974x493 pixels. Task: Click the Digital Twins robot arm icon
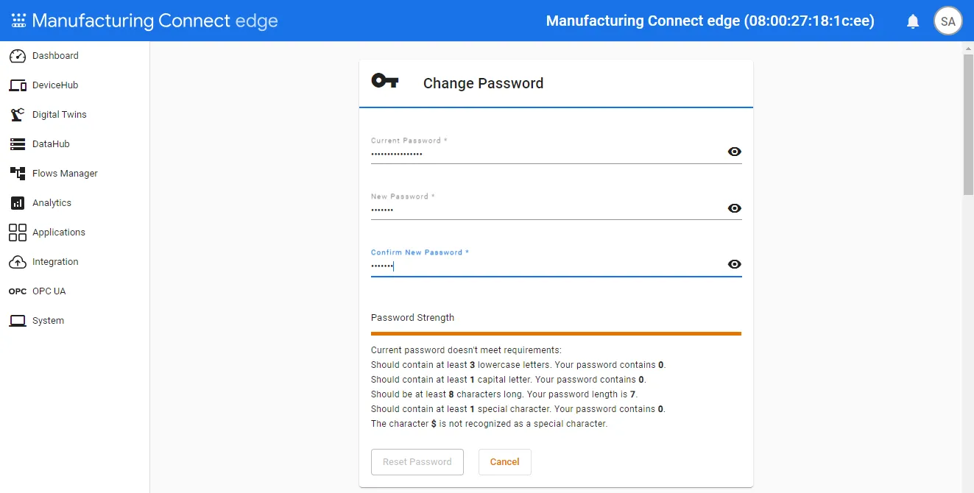(18, 115)
